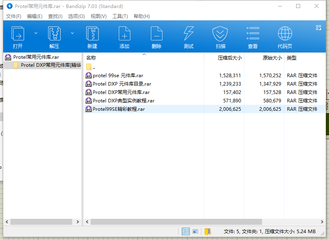Click RAR icon of protel 99se 元件库.rar
The height and width of the screenshot is (240, 329).
click(x=89, y=75)
